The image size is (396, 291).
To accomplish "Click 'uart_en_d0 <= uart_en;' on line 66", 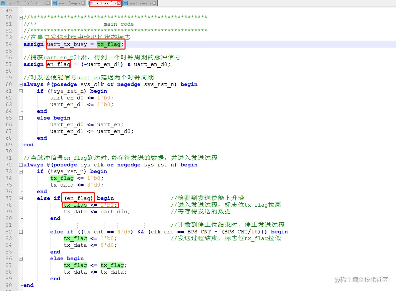I will click(87, 125).
